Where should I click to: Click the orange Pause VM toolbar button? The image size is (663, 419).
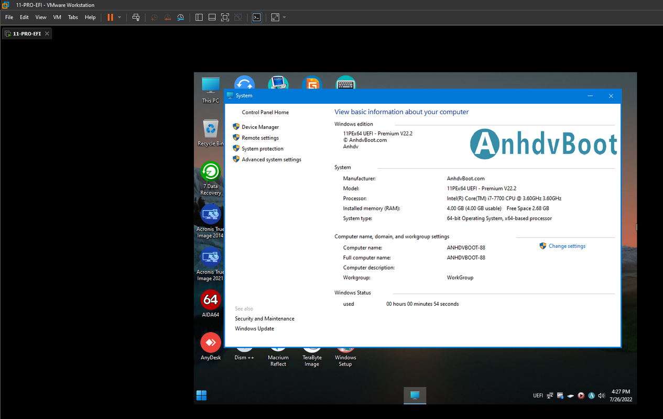point(110,17)
